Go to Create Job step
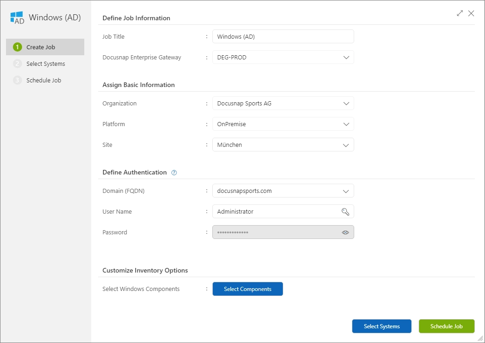This screenshot has width=485, height=343. coord(45,47)
